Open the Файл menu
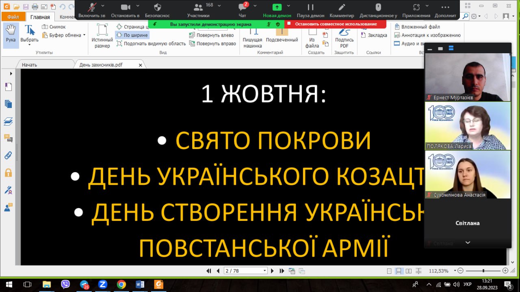This screenshot has width=520, height=292. pos(13,17)
